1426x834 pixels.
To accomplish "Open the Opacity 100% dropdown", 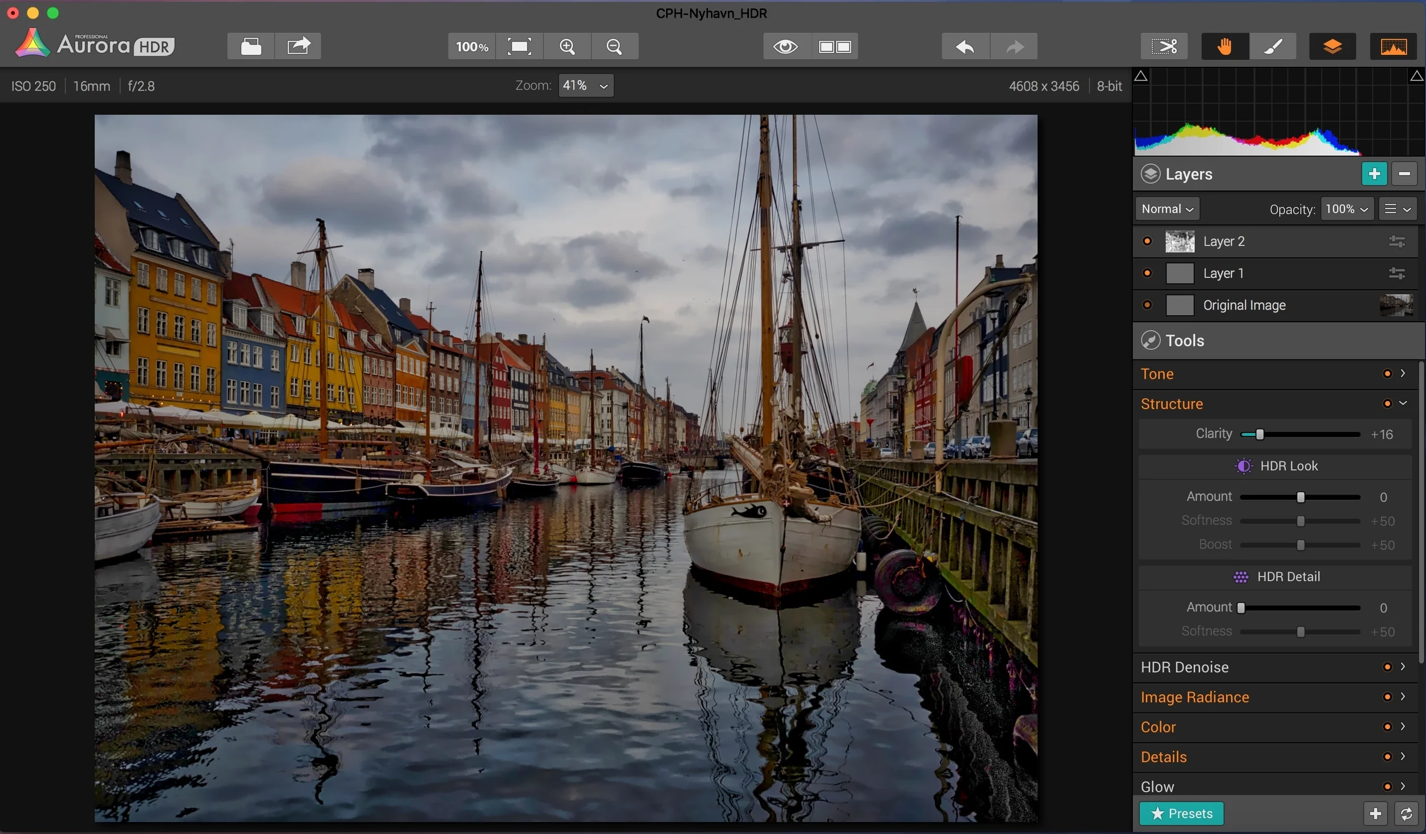I will tap(1347, 209).
